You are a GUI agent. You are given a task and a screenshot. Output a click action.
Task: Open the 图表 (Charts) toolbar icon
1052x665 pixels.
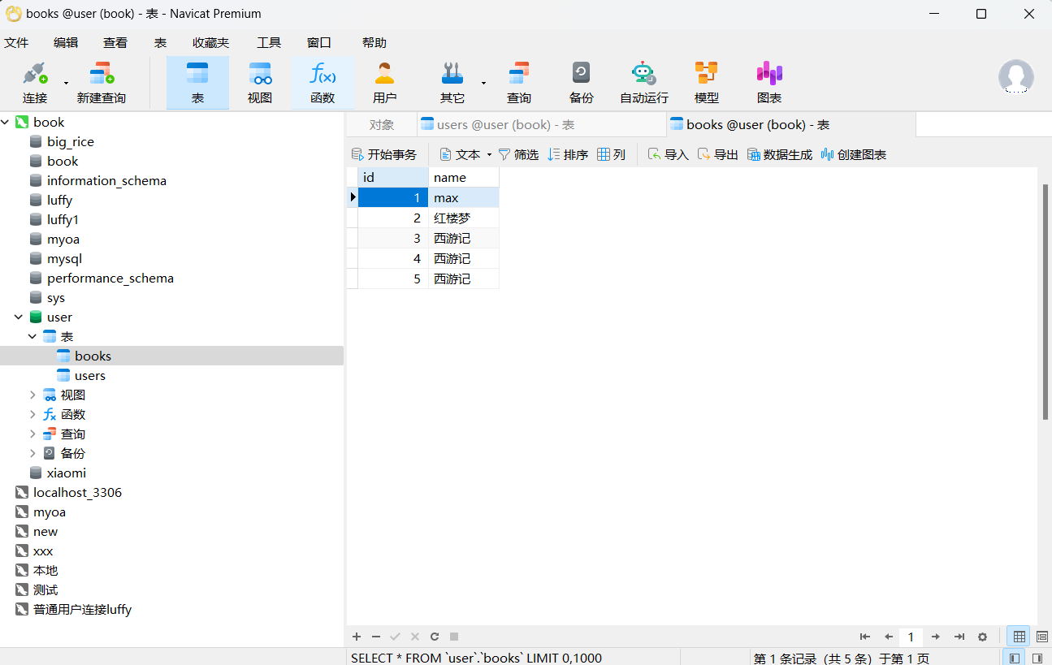[x=769, y=83]
